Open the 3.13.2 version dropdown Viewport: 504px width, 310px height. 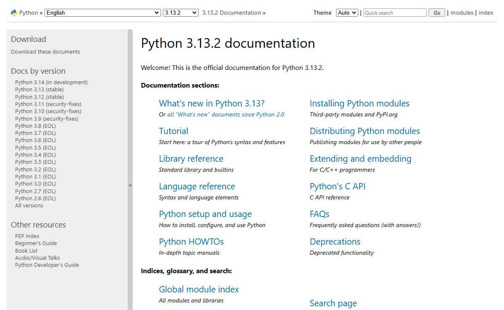coord(181,13)
